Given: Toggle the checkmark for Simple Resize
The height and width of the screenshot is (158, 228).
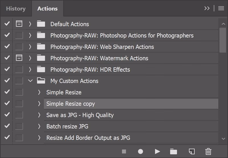Looking at the screenshot, I should tap(7, 92).
